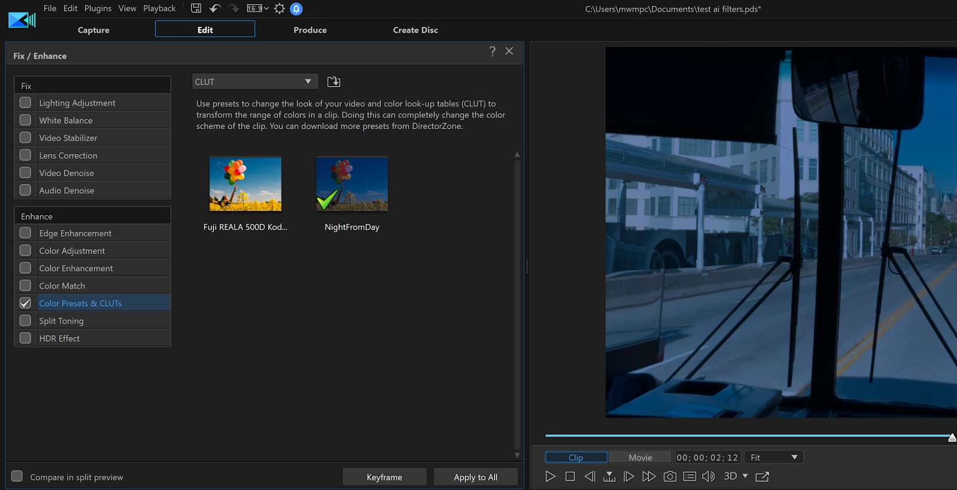Open the CLUT preset type dropdown
Viewport: 957px width, 490px height.
point(255,81)
